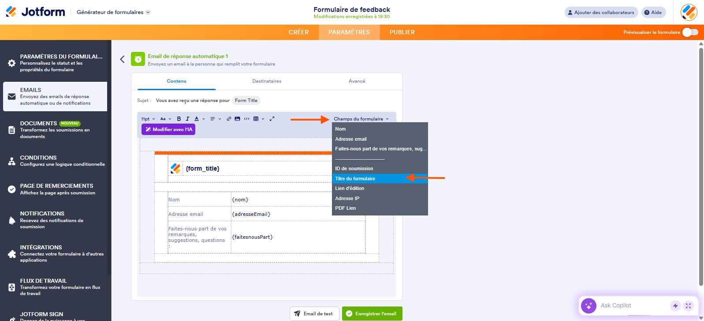This screenshot has height=321, width=704.
Task: Open Flux de travail icon in sidebar
Action: point(12,287)
